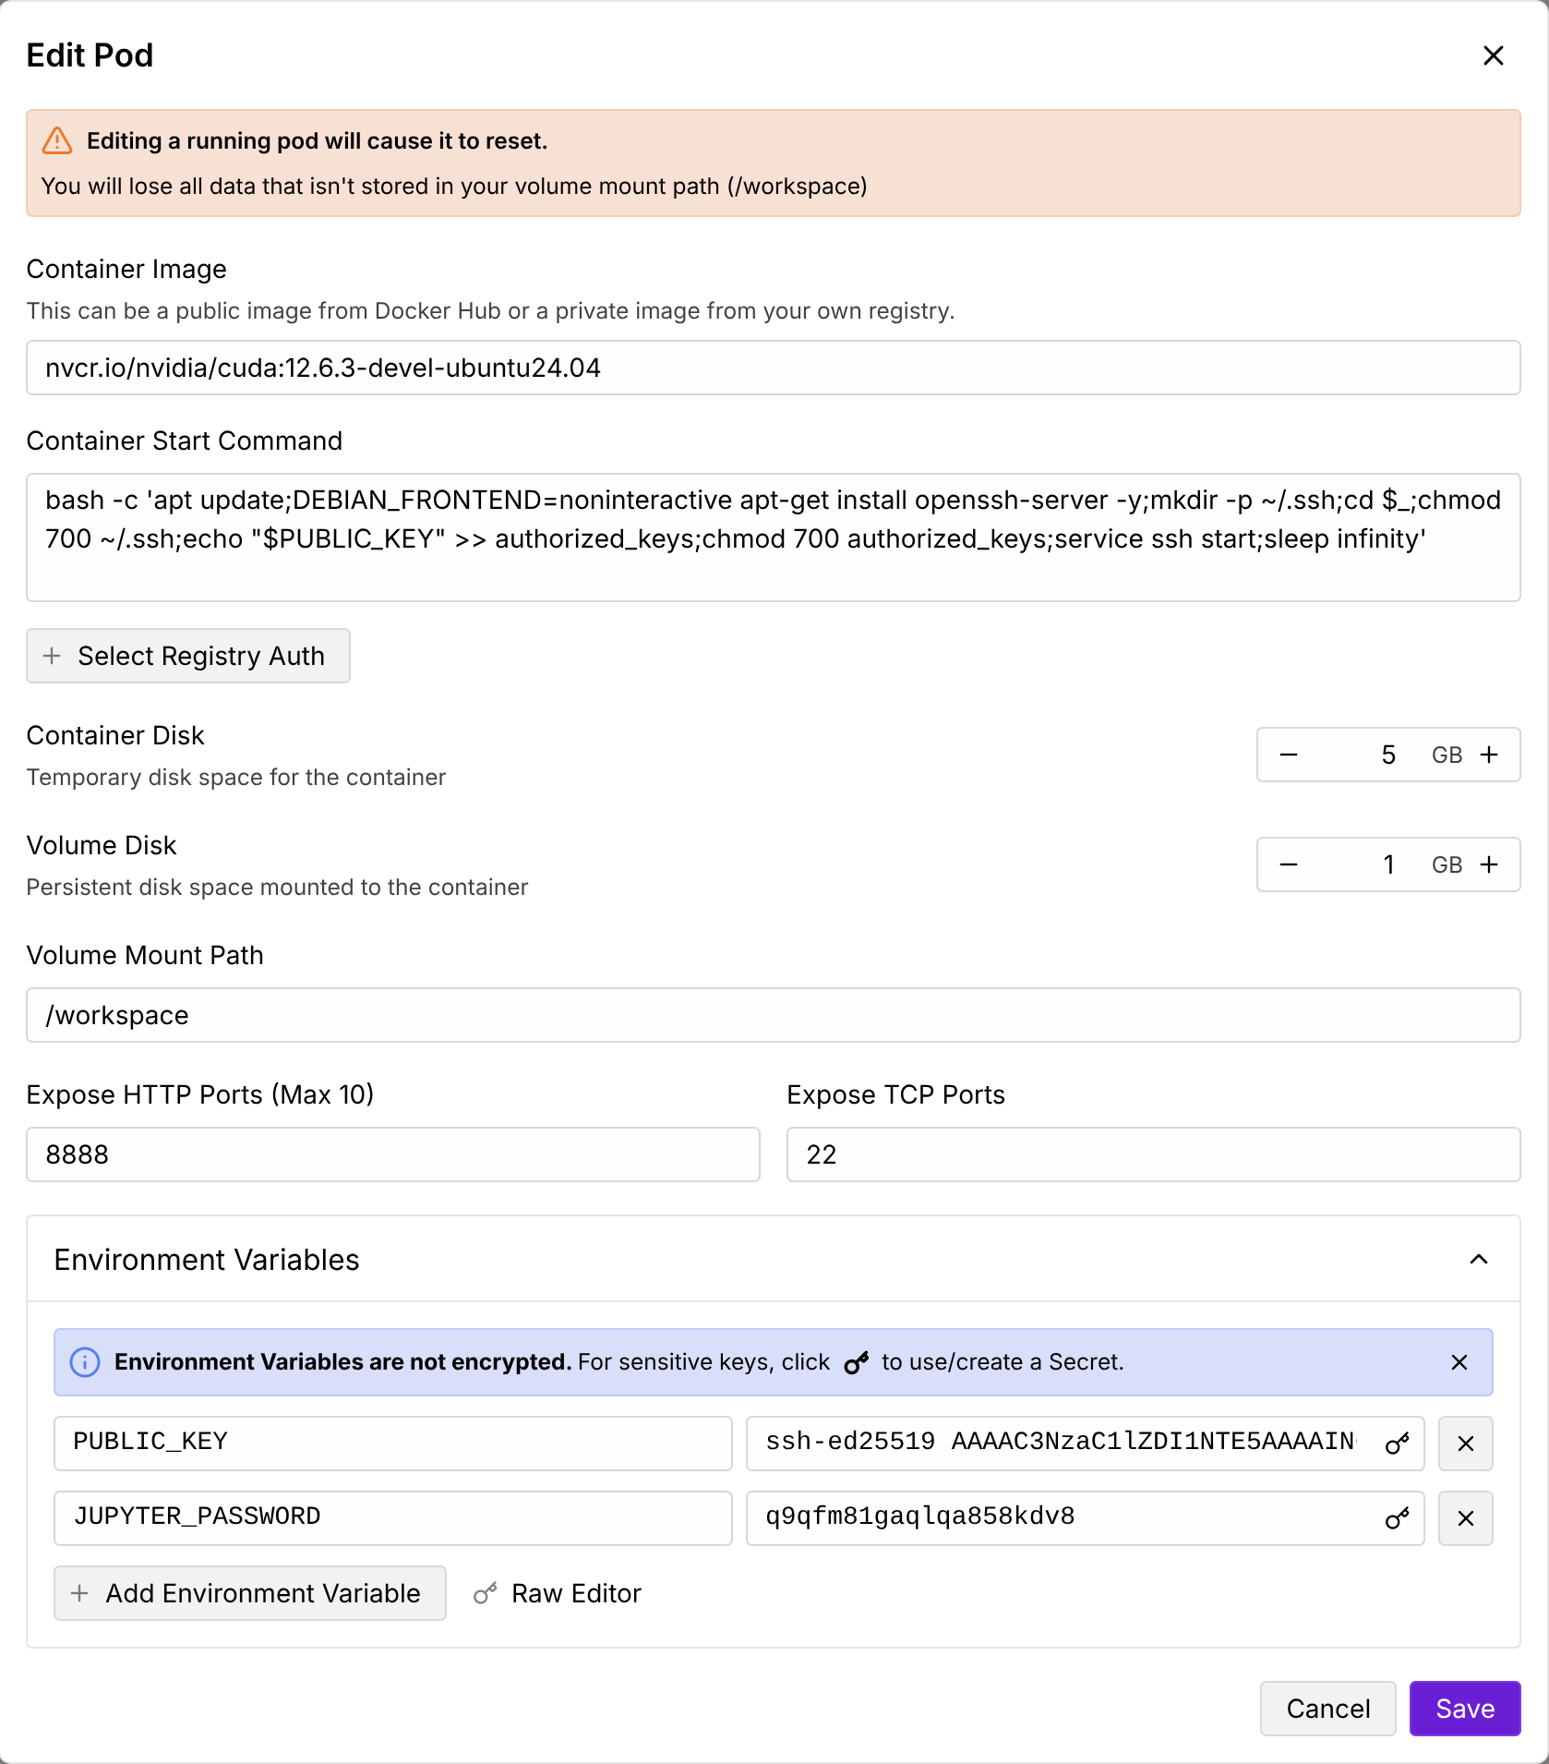Decrease Volume Disk size
This screenshot has width=1549, height=1764.
[1289, 864]
